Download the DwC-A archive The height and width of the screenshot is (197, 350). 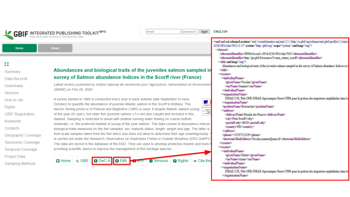[102, 161]
